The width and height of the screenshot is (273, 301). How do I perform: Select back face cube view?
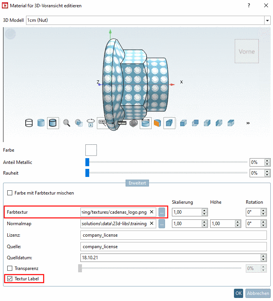click(195, 123)
